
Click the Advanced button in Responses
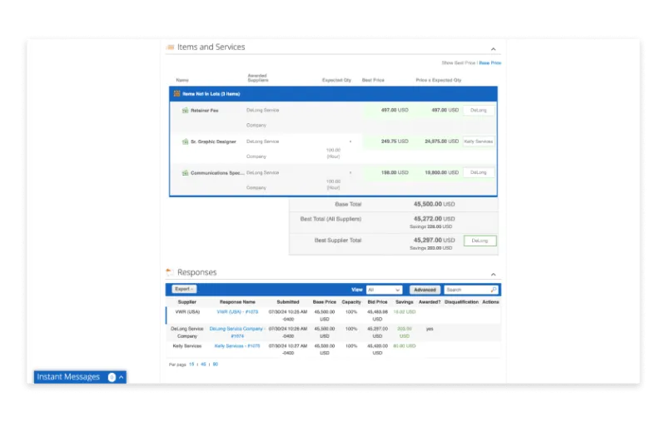[425, 290]
